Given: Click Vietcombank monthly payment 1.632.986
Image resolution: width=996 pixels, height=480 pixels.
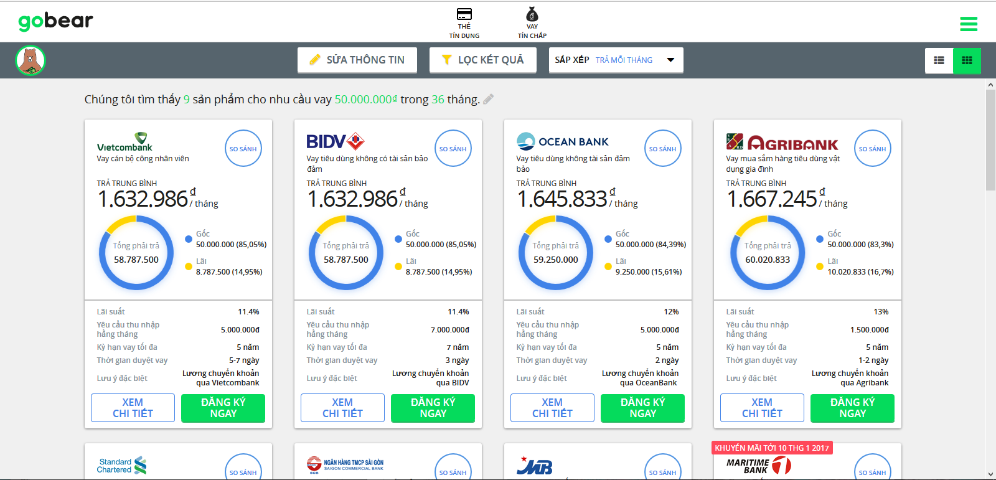Looking at the screenshot, I should coord(143,199).
